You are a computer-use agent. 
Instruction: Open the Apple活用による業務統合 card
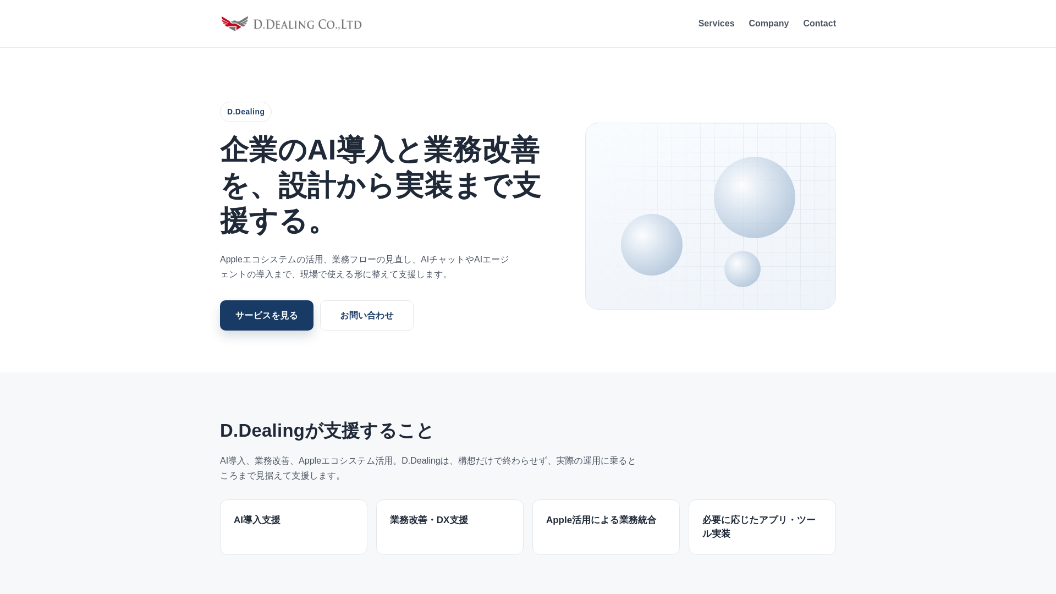click(606, 527)
